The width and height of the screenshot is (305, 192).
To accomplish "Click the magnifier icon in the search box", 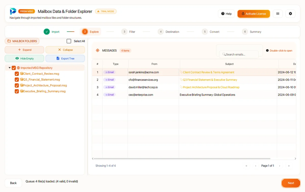I will pyautogui.click(x=224, y=54).
